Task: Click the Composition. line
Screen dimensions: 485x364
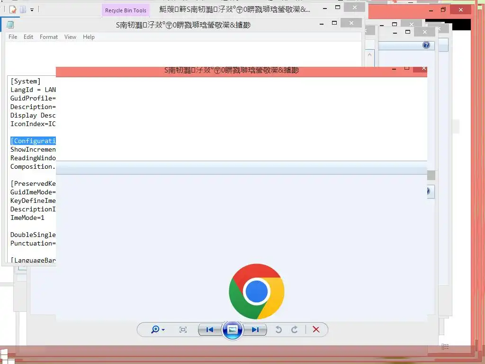Action: 33,166
